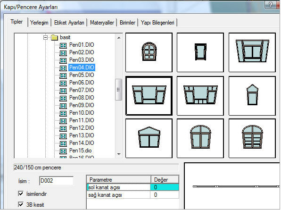This screenshot has width=281, height=210.
Task: Click the tree list scroll-down arrow
Action: point(119,154)
